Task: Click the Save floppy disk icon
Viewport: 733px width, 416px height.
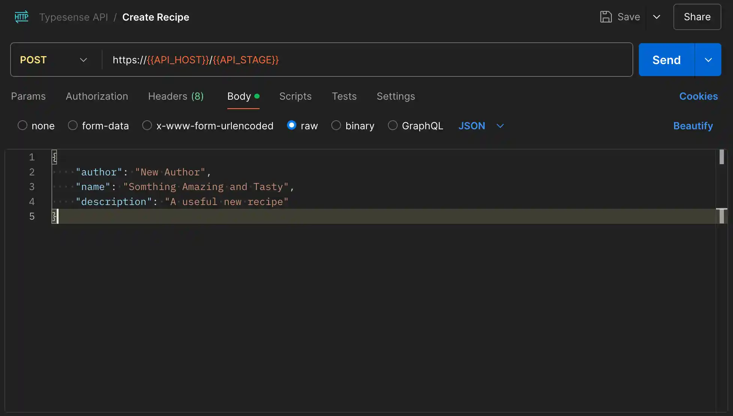Action: pyautogui.click(x=605, y=17)
